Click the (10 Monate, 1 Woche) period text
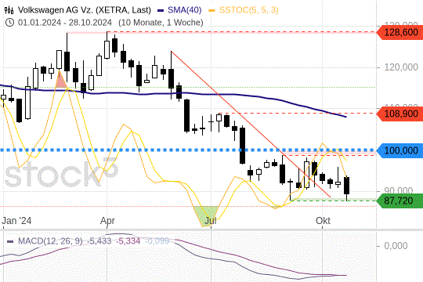The image size is (423, 282). [x=161, y=23]
